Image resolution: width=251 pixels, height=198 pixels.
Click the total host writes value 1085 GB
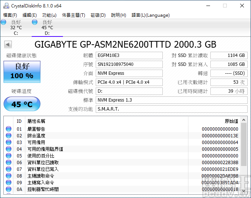pyautogui.click(x=229, y=64)
